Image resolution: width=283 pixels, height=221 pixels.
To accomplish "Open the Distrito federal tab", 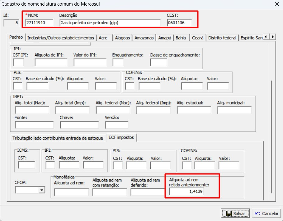I will pos(223,37).
